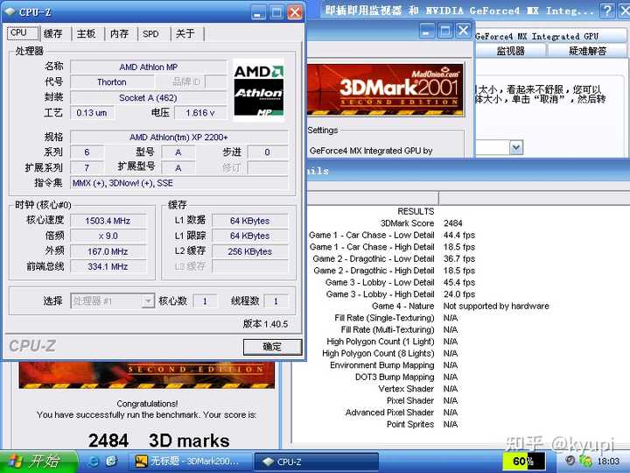Close the 3DMark window behind CPU-Z
The image size is (630, 473).
point(463,31)
